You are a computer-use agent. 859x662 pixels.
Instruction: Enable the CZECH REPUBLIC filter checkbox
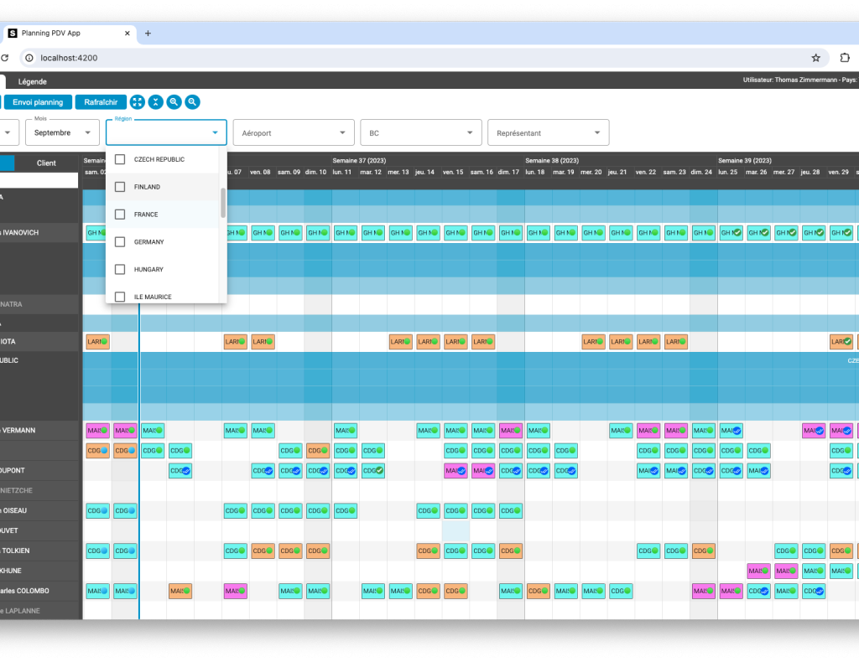[x=119, y=159]
